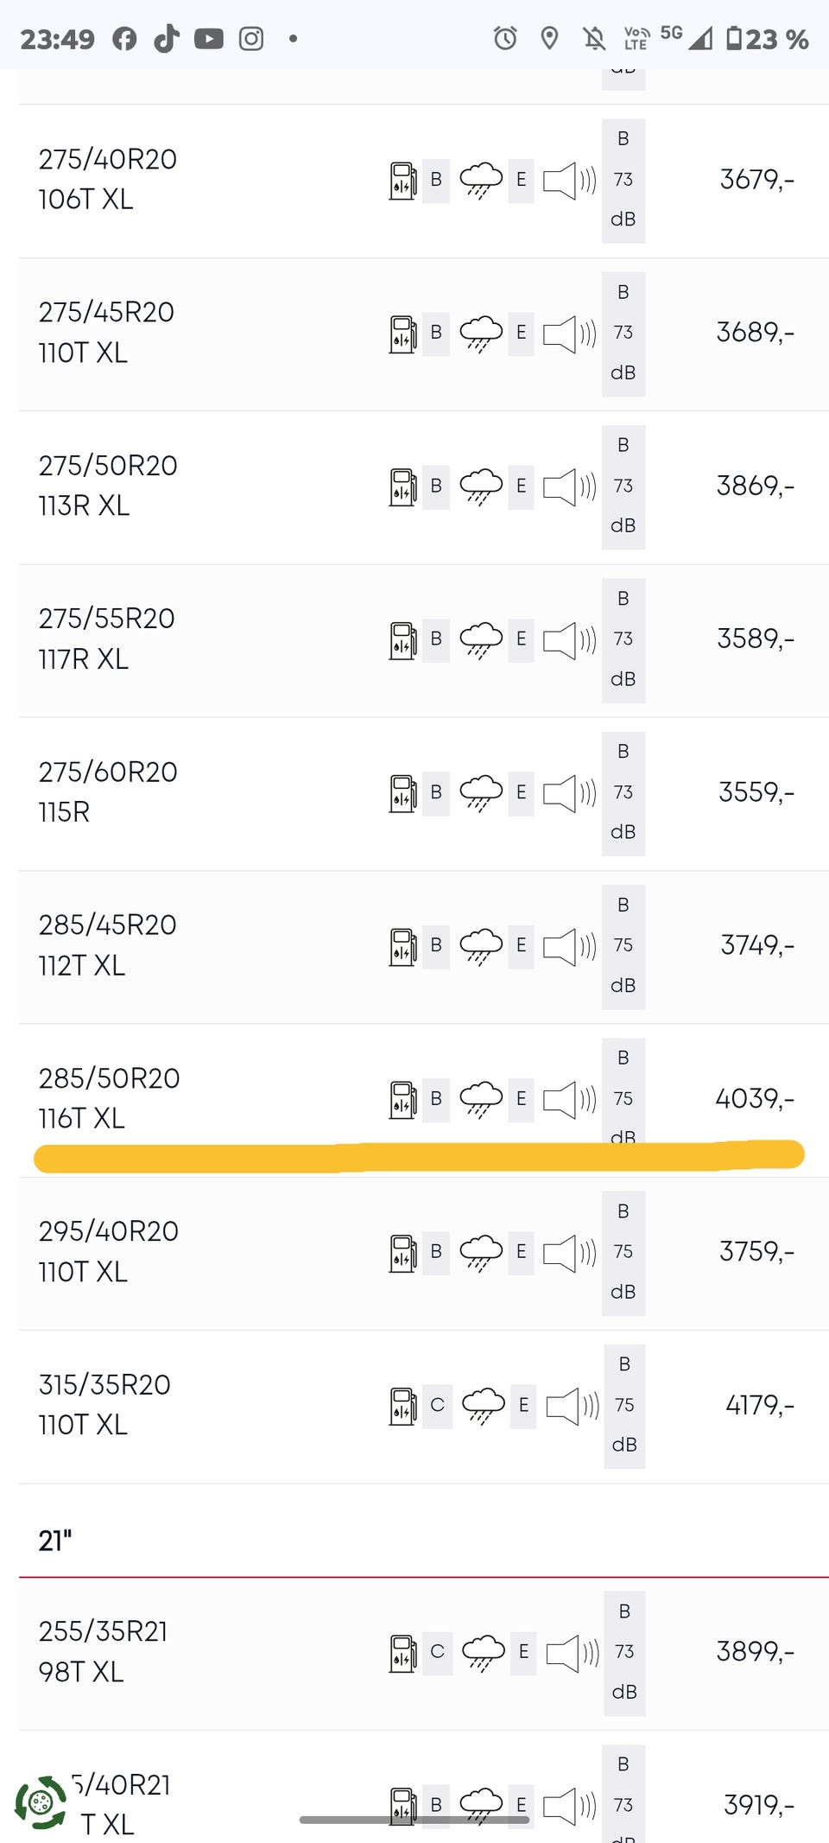Tap the fuel rating C badge for 255/35R21
829x1843 pixels.
pyautogui.click(x=438, y=1651)
